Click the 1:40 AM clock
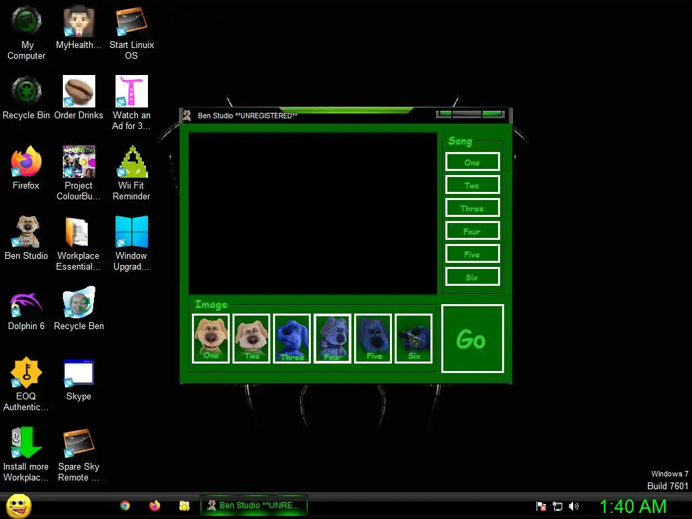This screenshot has height=519, width=692. (x=633, y=506)
